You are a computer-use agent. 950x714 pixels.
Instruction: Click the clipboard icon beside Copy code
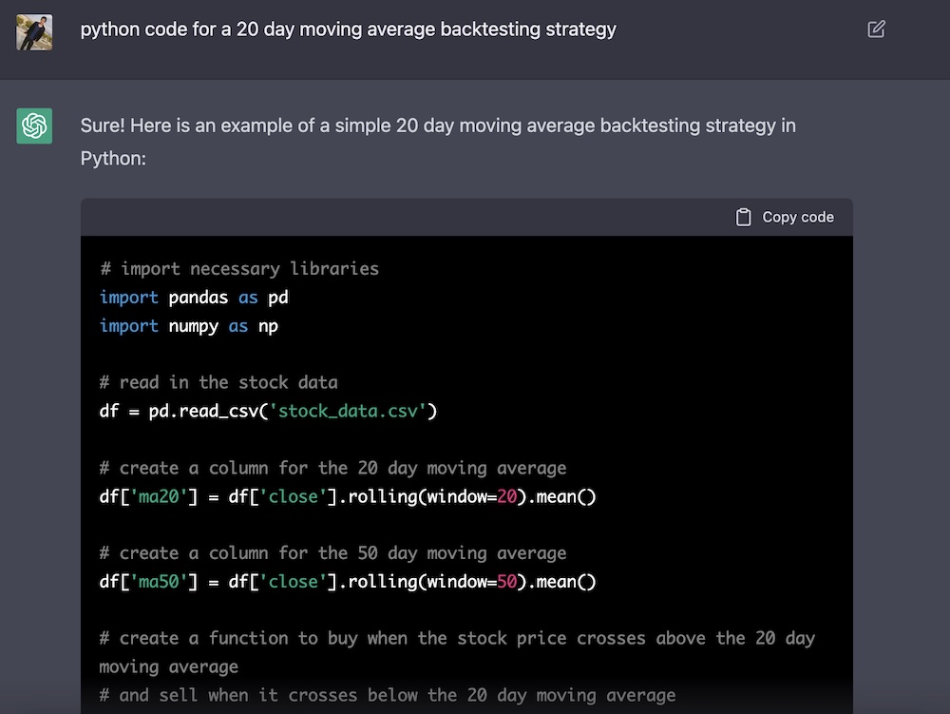744,218
